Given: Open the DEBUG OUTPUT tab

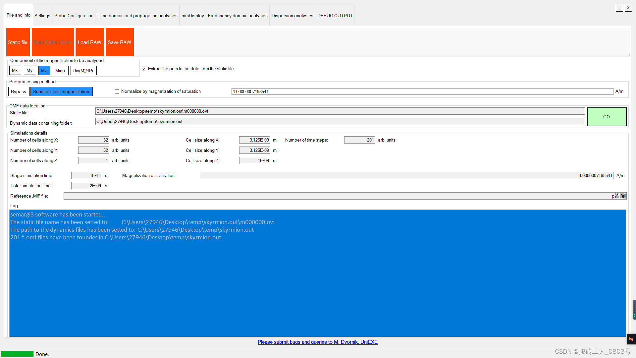Looking at the screenshot, I should 335,16.
